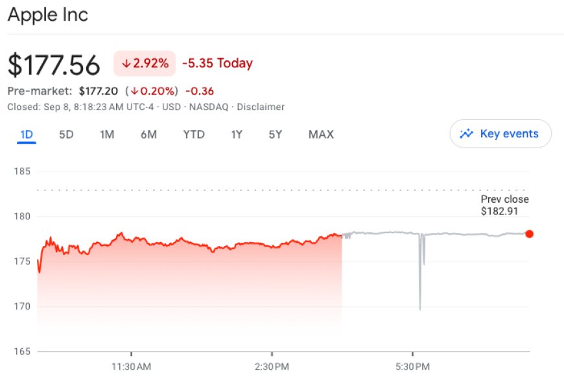Click the Apple Inc heading

click(48, 14)
